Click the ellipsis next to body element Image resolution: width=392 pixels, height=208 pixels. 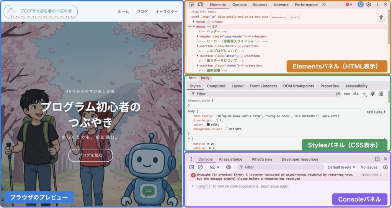[189, 26]
